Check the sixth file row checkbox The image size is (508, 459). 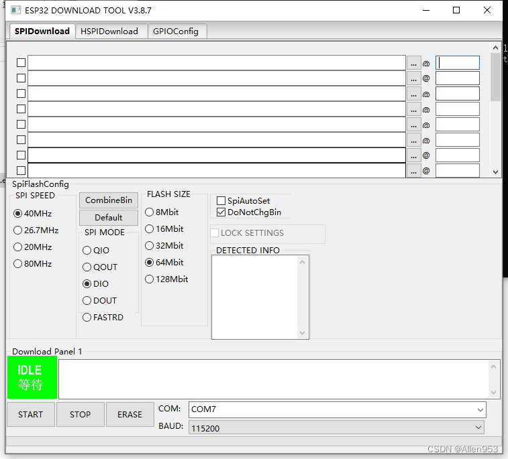[x=21, y=140]
